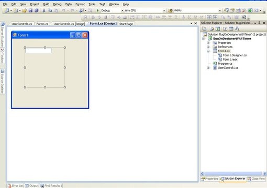The image size is (267, 188).
Task: Open the Error List bottom tab
Action: [16, 185]
